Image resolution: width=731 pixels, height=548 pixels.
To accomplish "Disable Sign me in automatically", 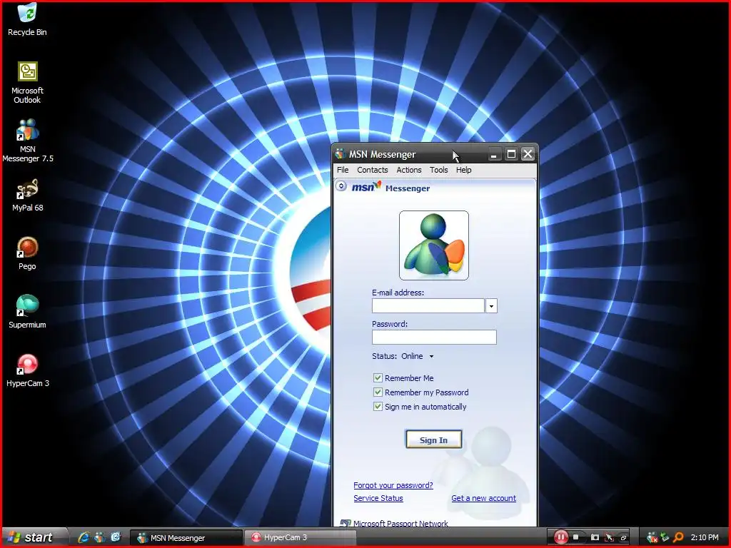I will click(x=378, y=406).
